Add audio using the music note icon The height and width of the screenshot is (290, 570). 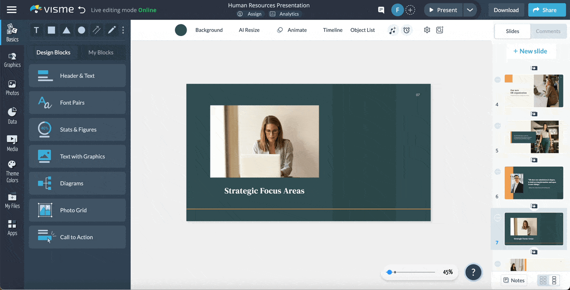391,30
